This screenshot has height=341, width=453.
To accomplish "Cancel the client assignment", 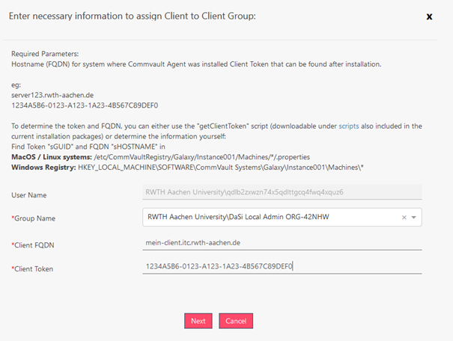I will [236, 321].
